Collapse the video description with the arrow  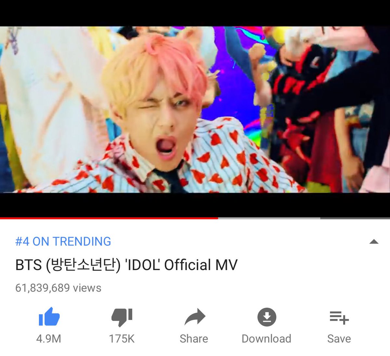coord(374,241)
